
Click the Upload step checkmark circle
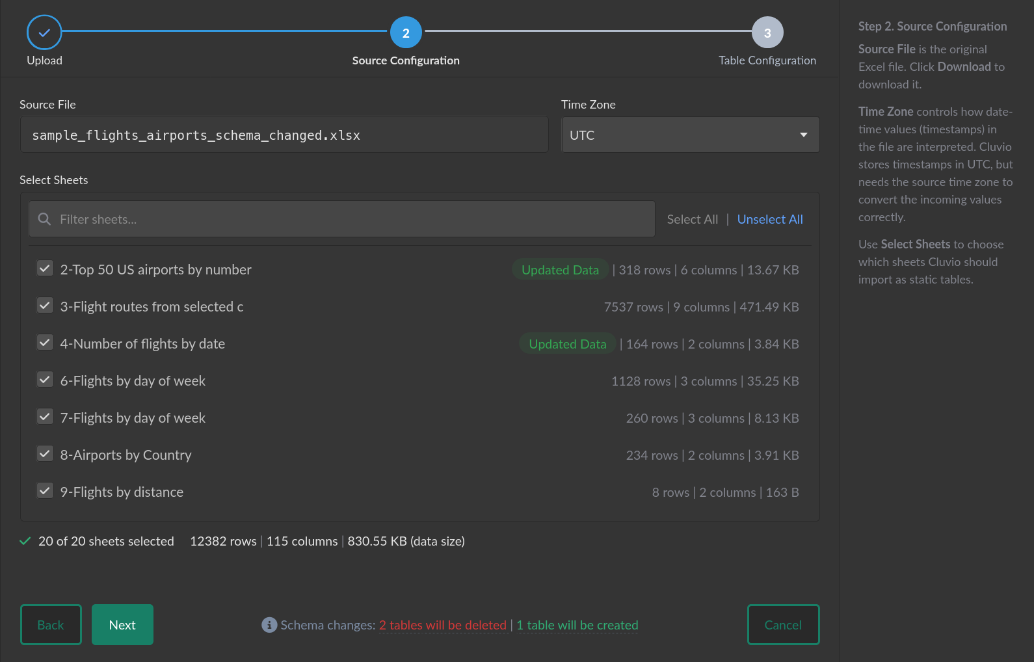44,33
